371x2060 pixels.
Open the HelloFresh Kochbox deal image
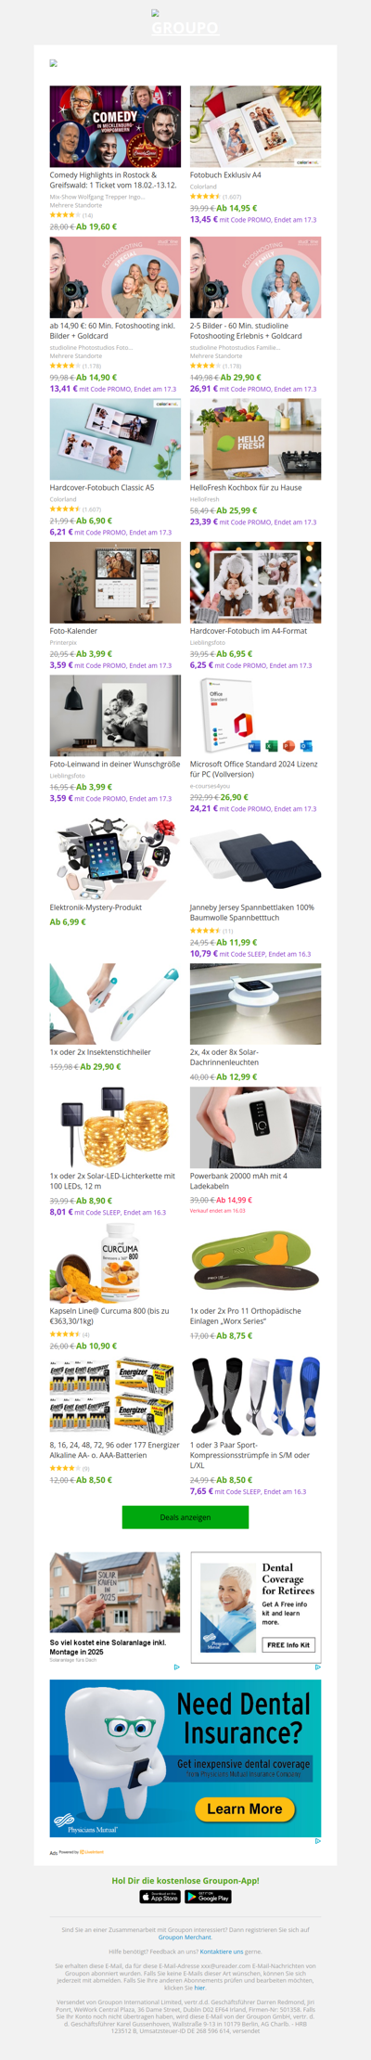[x=256, y=440]
